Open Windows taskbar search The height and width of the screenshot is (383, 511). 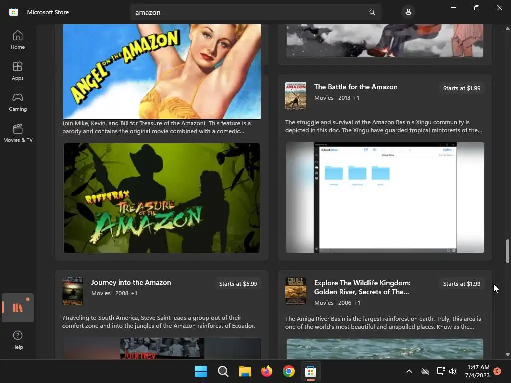tap(223, 371)
